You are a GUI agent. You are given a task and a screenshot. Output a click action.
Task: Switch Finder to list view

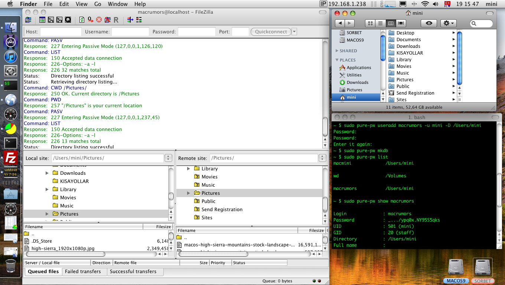point(380,23)
